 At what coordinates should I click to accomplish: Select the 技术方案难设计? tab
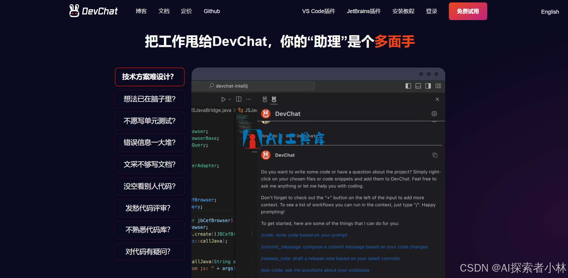coord(150,77)
